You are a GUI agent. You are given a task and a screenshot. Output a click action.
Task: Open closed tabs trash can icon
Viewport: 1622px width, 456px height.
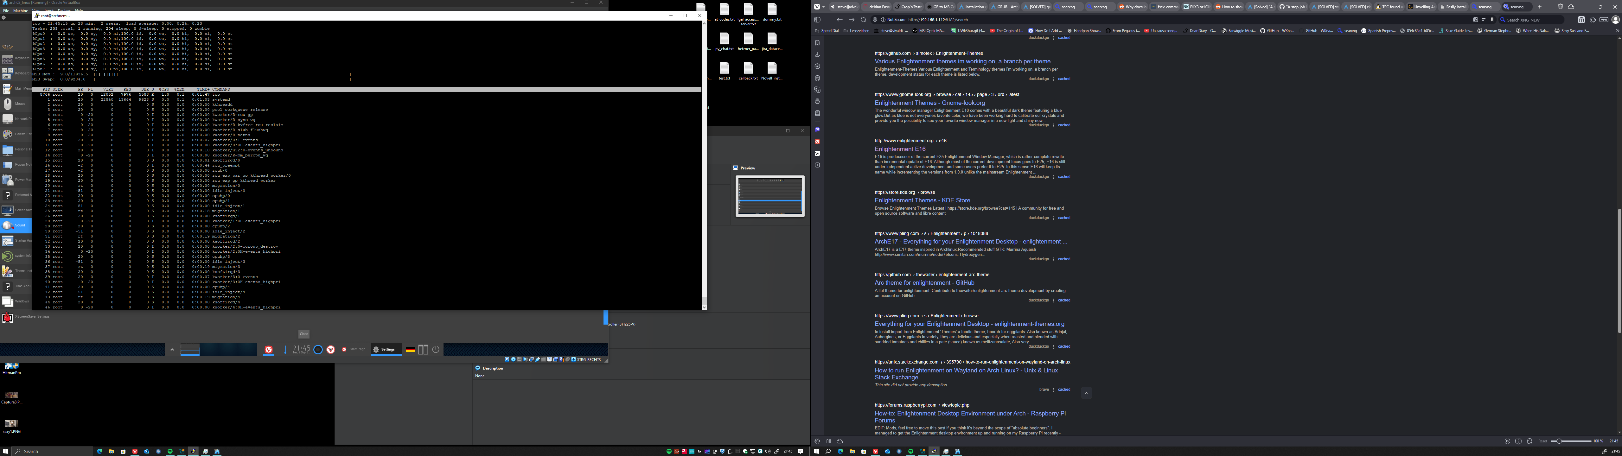click(x=1560, y=7)
